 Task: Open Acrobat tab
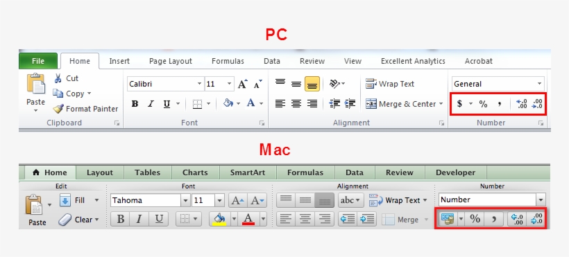[479, 61]
